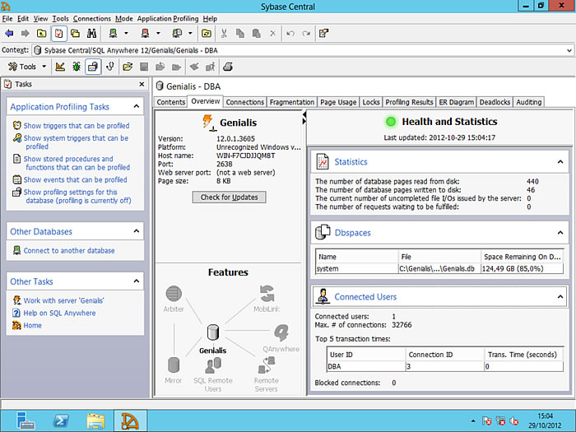Click the Connection Profiles monitor icon
This screenshot has width=576, height=432.
(177, 34)
